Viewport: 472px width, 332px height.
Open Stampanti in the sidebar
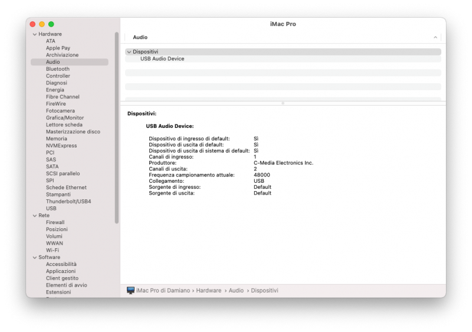tap(58, 195)
